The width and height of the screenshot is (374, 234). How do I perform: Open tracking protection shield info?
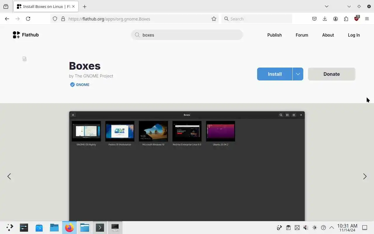click(x=55, y=19)
